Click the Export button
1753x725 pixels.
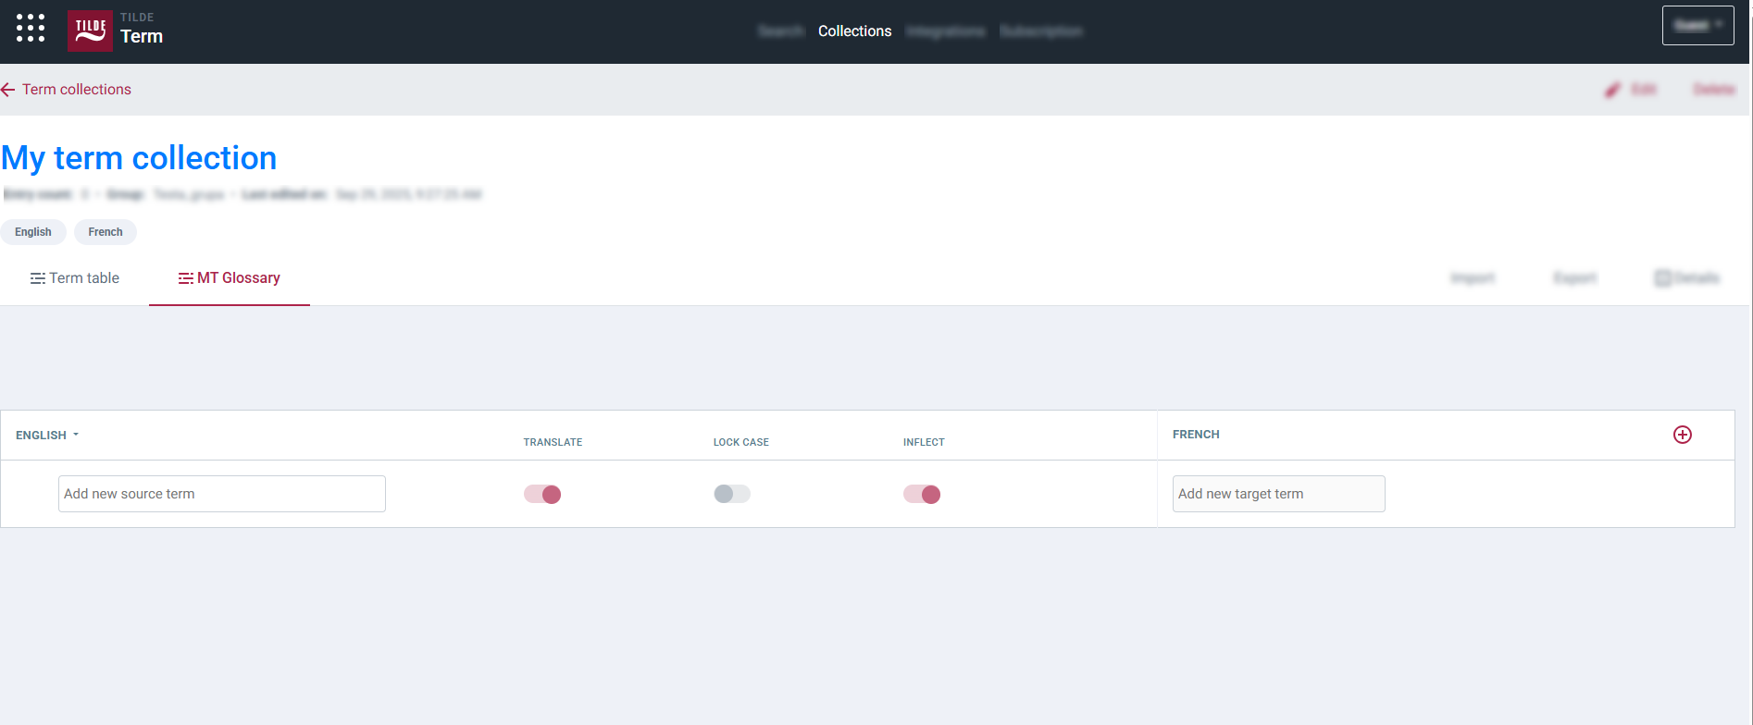pyautogui.click(x=1574, y=278)
